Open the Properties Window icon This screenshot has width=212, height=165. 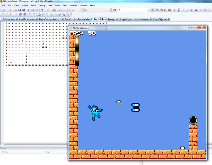point(157,10)
